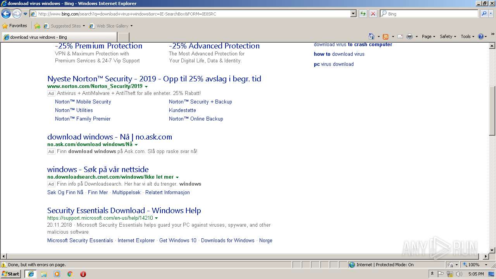The image size is (496, 279).
Task: Expand dropdown beside support.microsoft.com URL
Action: (156, 218)
